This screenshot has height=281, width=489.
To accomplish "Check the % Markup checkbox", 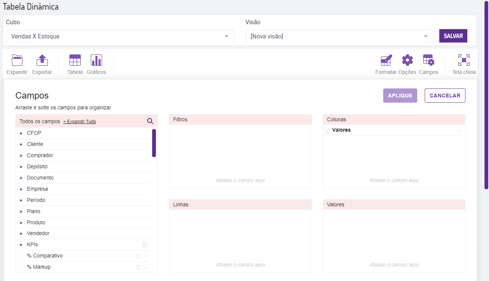I will pos(21,267).
